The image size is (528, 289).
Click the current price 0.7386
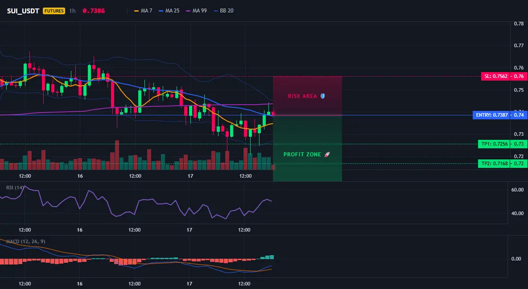point(94,11)
